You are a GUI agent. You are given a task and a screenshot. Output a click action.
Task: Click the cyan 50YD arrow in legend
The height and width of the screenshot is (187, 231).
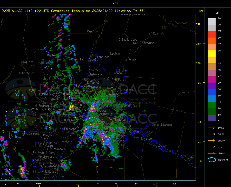(x=211, y=128)
